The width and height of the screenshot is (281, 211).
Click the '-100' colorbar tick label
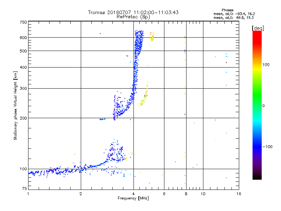pyautogui.click(x=268, y=147)
